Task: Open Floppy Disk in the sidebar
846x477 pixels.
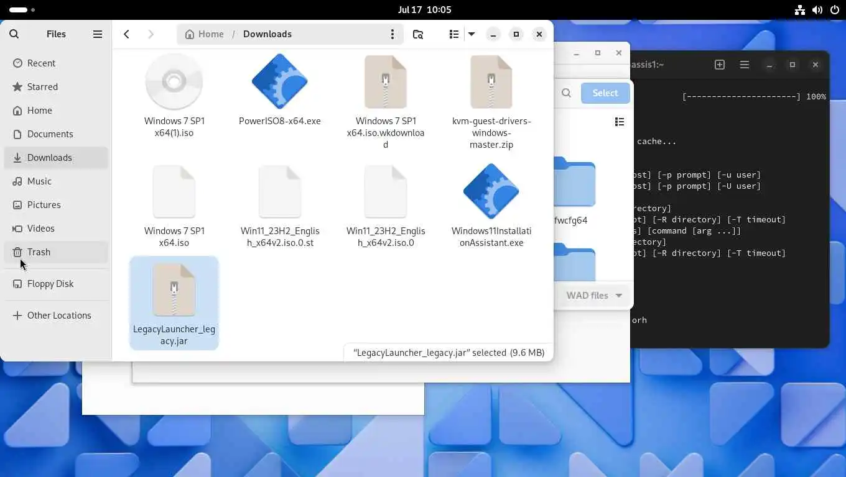Action: pos(56,284)
